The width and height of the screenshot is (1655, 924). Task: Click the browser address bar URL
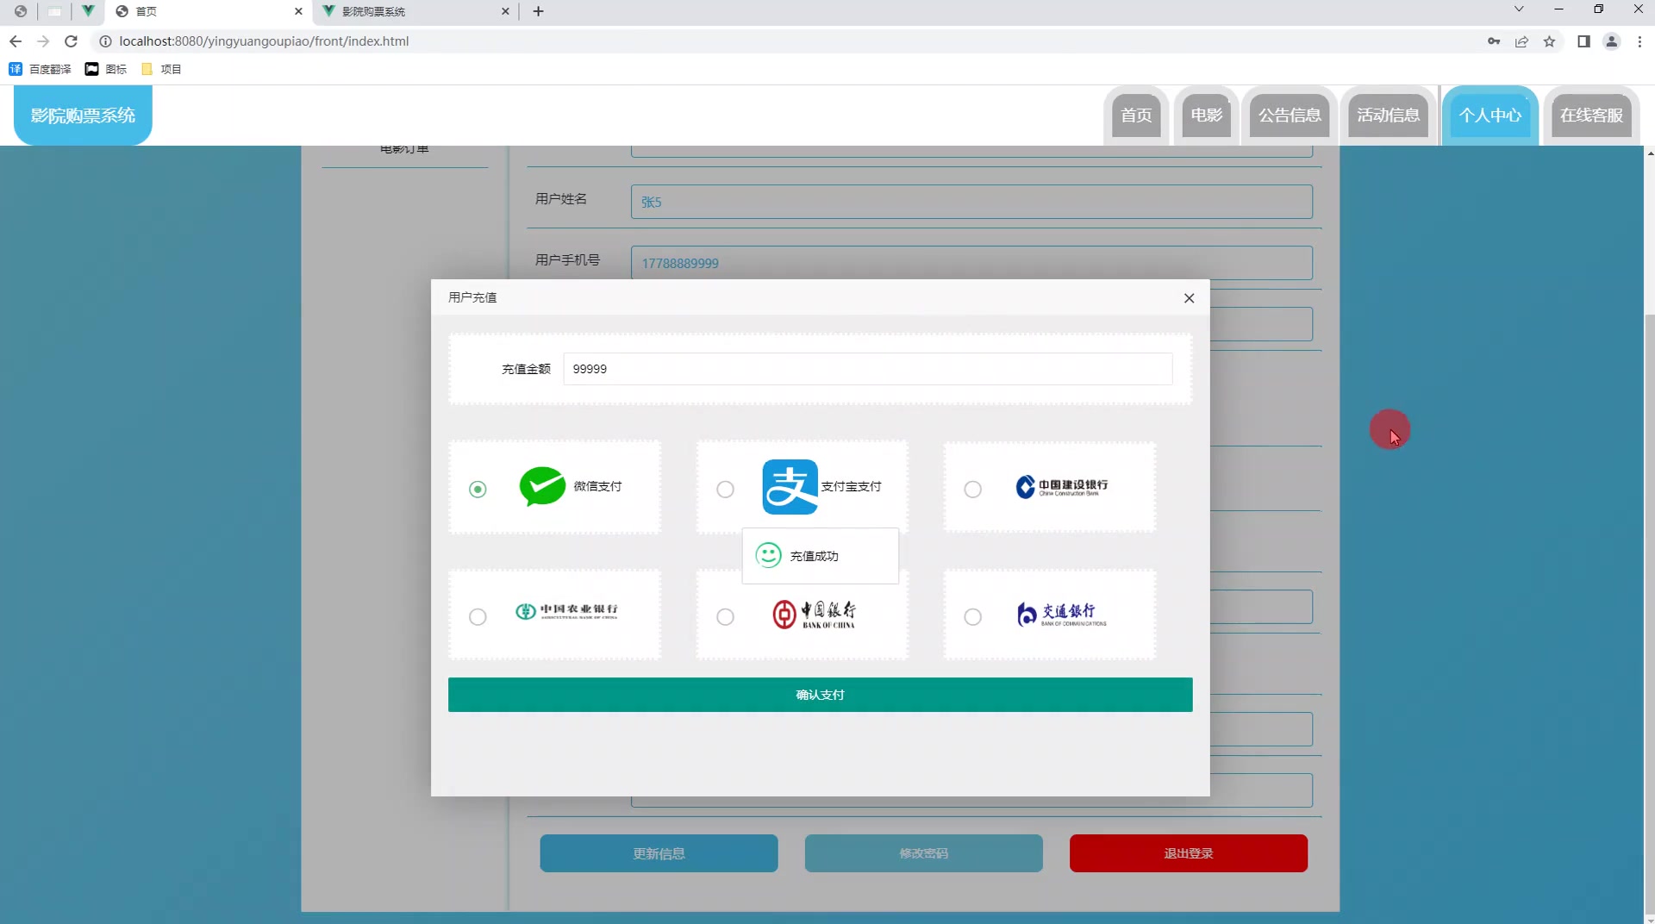pyautogui.click(x=264, y=41)
